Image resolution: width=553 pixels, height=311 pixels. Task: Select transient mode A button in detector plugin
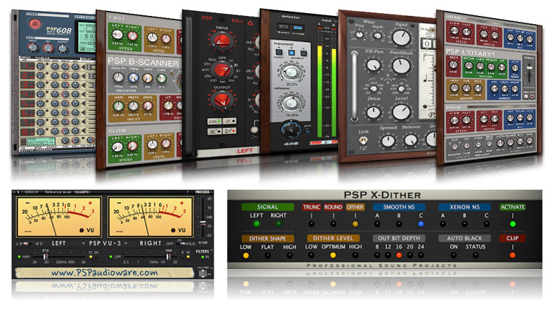point(279,53)
